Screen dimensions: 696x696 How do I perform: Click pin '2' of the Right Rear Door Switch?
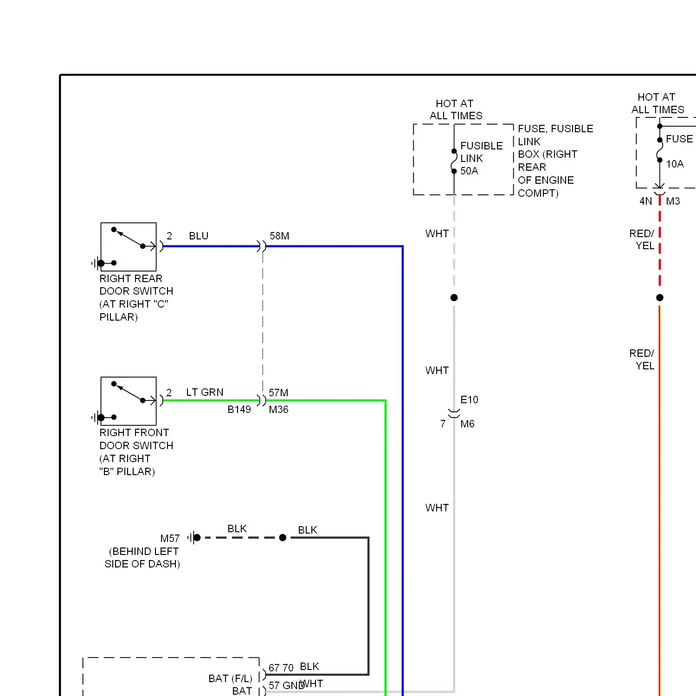(169, 236)
